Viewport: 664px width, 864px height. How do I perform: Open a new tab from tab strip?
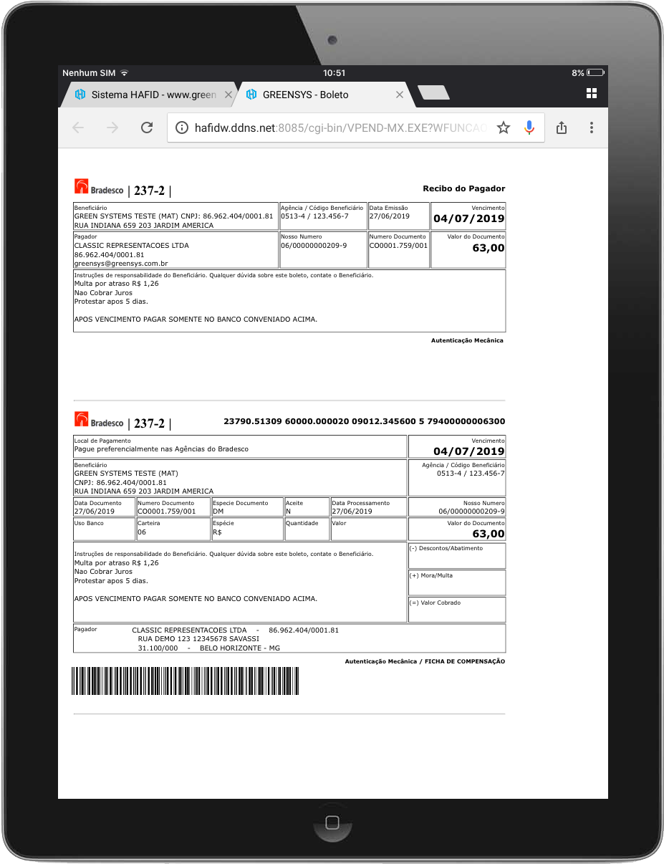[x=433, y=92]
